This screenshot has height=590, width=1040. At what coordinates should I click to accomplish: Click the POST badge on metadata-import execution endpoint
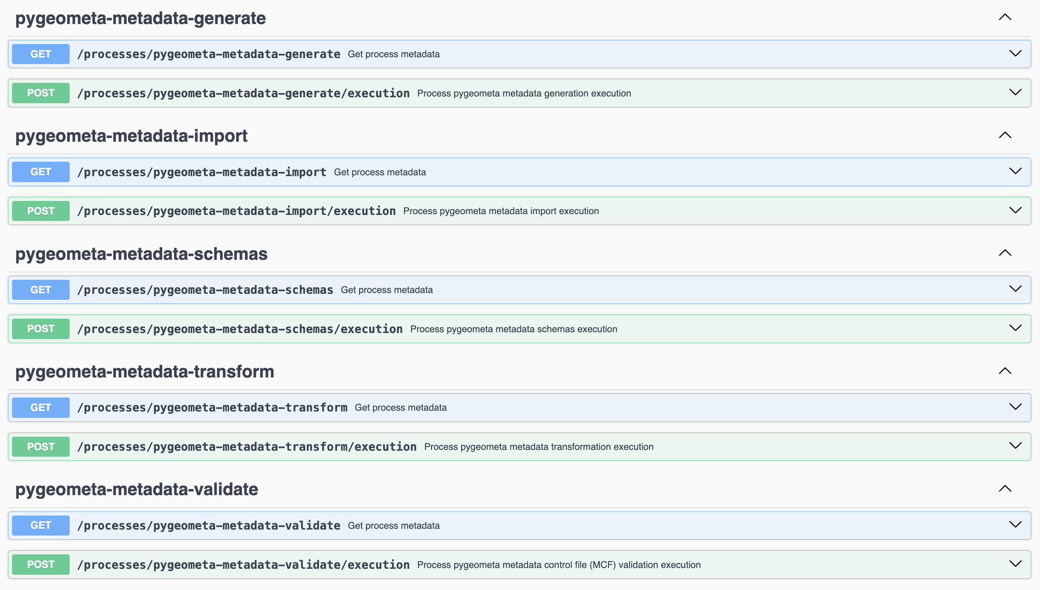[x=40, y=210]
